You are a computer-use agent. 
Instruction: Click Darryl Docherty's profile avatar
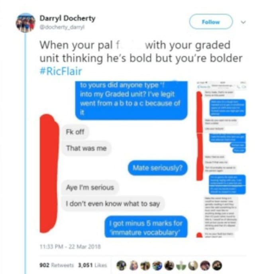[26, 23]
